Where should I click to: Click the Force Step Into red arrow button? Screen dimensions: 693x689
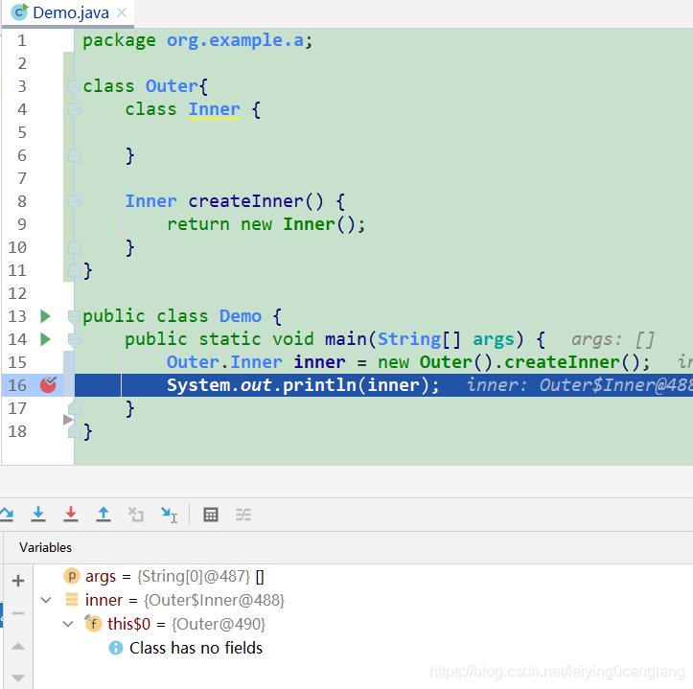pyautogui.click(x=71, y=514)
